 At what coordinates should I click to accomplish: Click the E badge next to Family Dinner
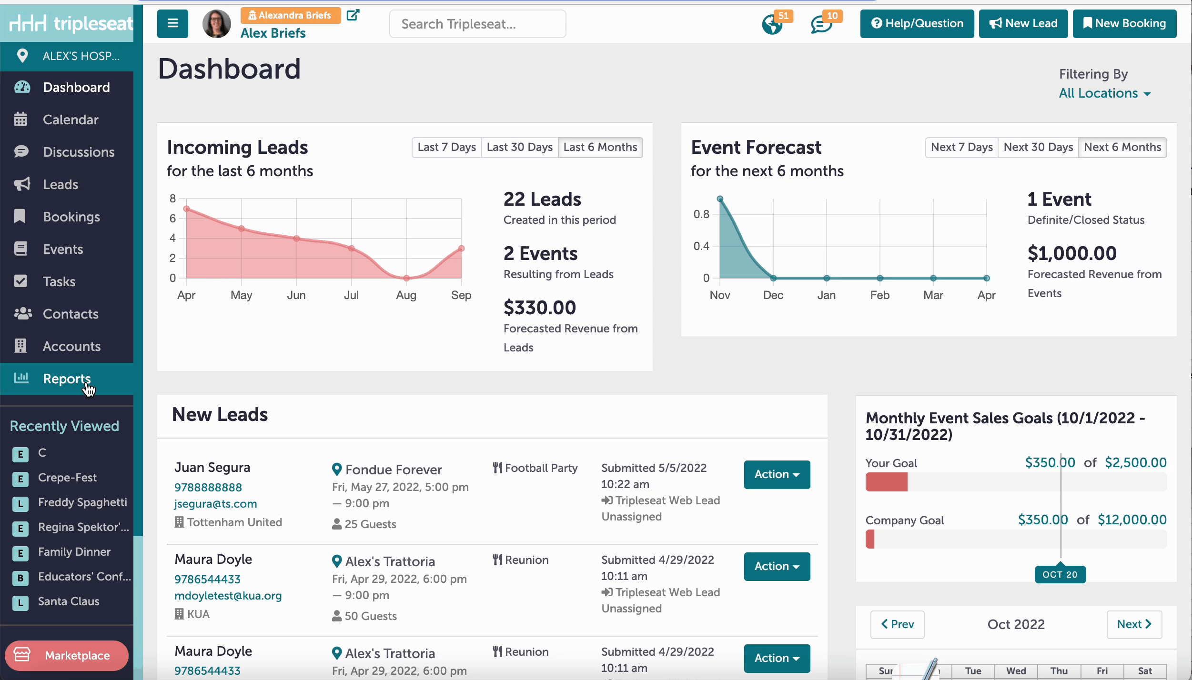click(x=20, y=553)
